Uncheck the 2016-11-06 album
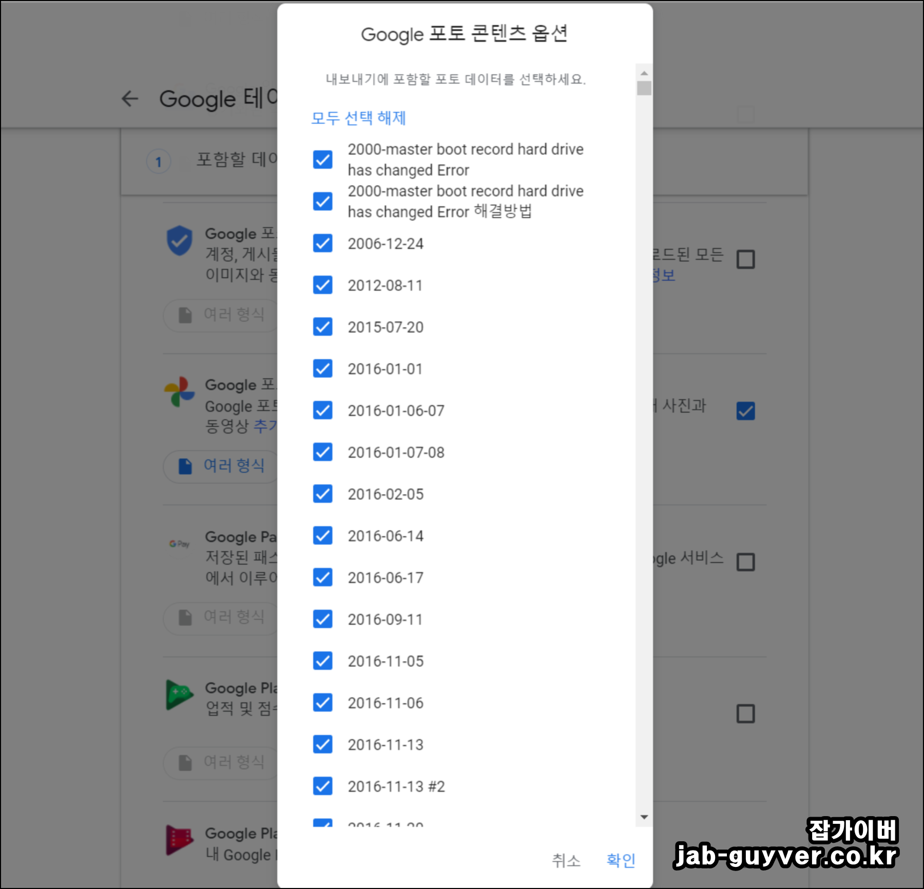The height and width of the screenshot is (889, 924). (x=323, y=703)
